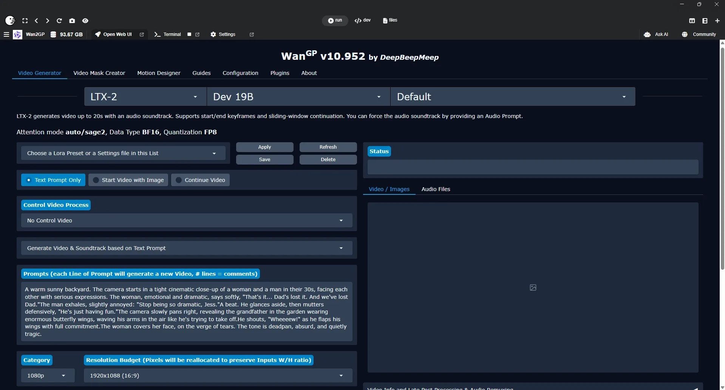Split view into columns icon
Screen dimensions: 725x390
pyautogui.click(x=692, y=21)
